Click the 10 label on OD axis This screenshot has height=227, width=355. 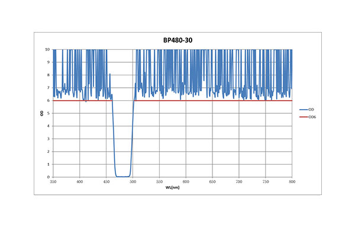[x=47, y=49]
